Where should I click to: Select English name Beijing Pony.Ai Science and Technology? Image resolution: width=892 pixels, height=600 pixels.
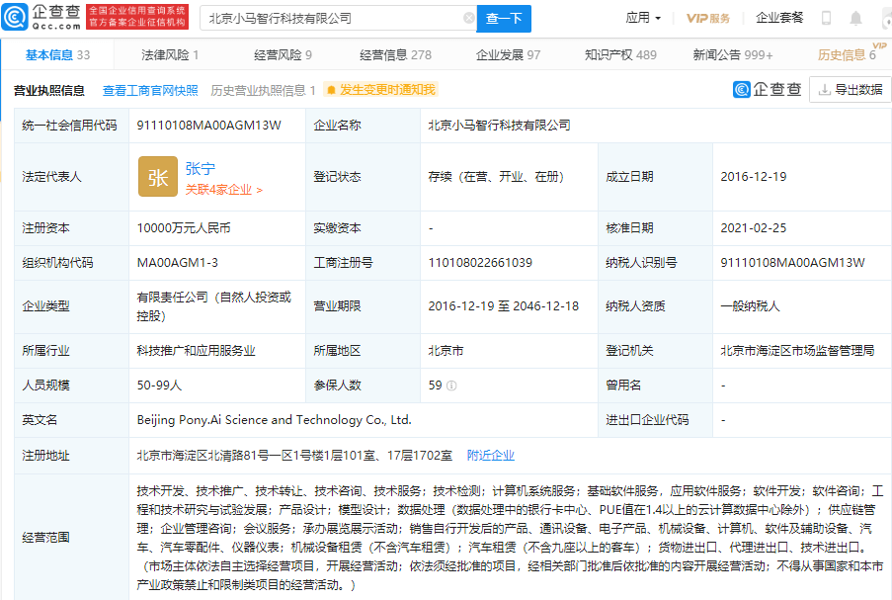275,420
